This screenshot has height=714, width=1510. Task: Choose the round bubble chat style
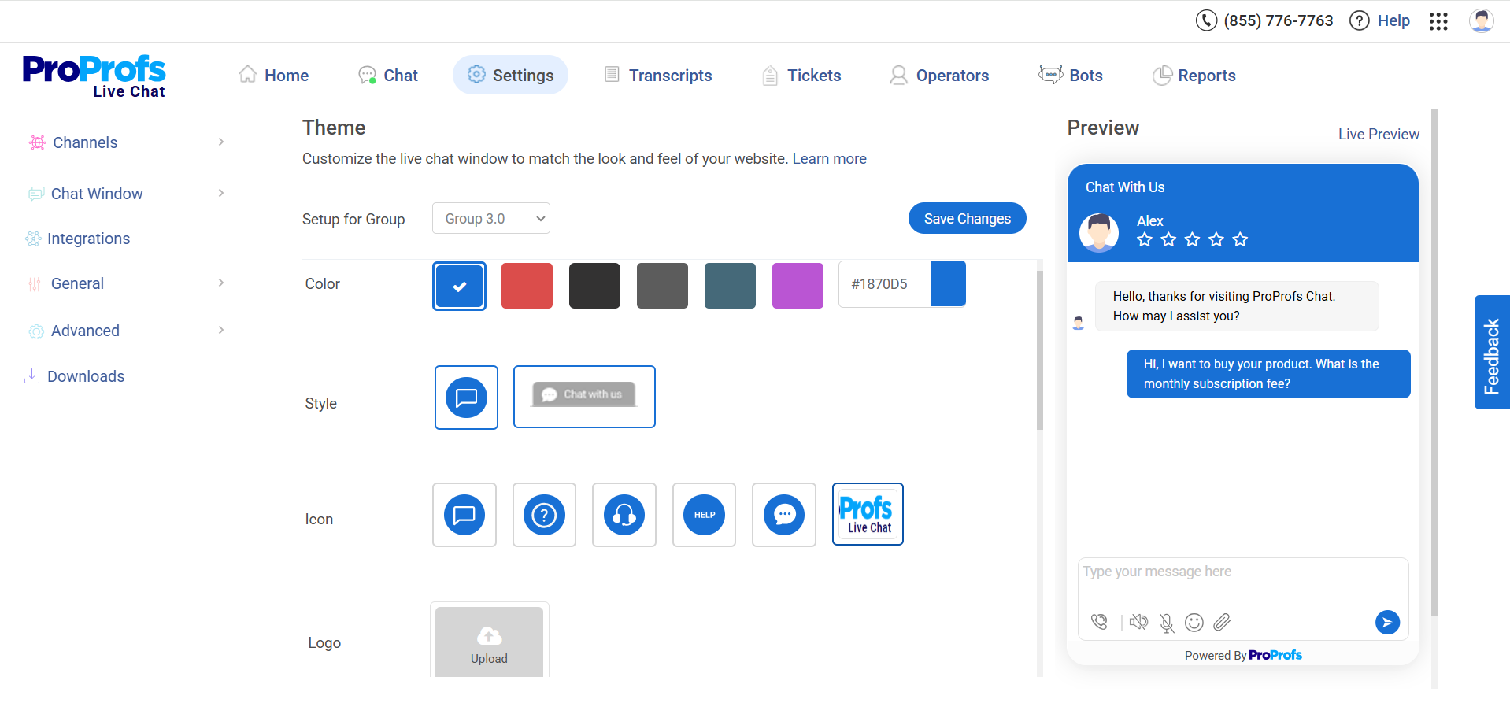pos(466,398)
